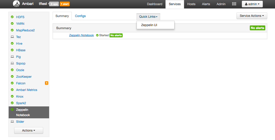Click the status check icon beside MapReduce2
The height and width of the screenshot is (140, 275).
point(12,30)
